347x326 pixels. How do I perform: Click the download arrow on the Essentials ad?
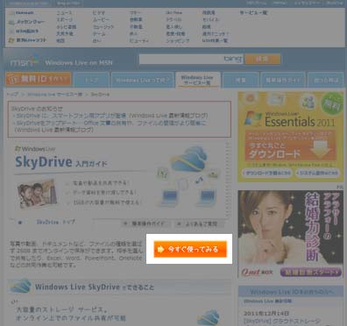point(321,150)
